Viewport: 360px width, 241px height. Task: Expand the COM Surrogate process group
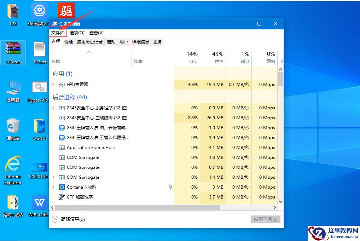pos(54,177)
